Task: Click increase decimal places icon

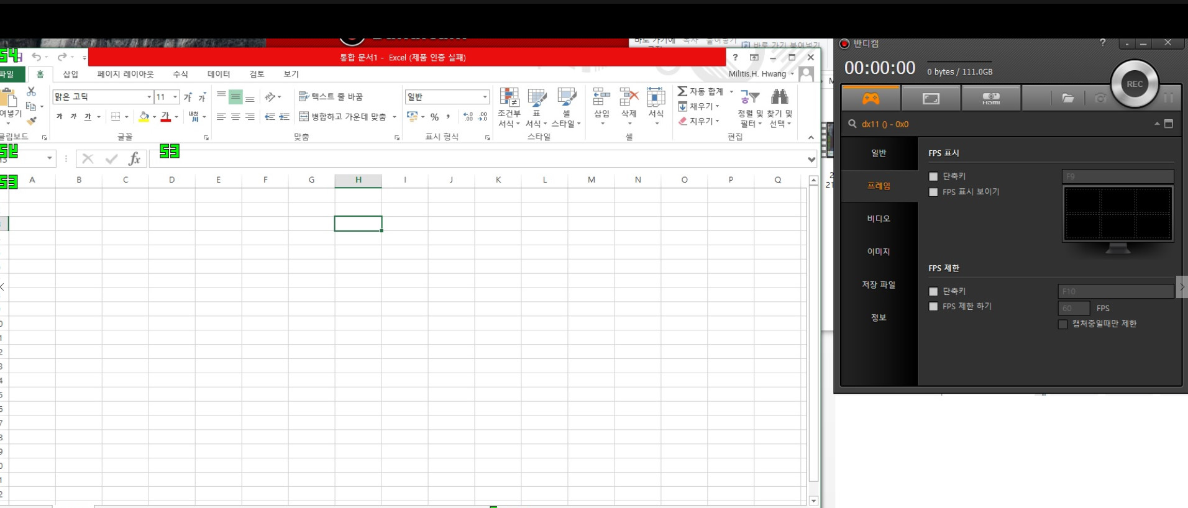Action: [x=468, y=117]
